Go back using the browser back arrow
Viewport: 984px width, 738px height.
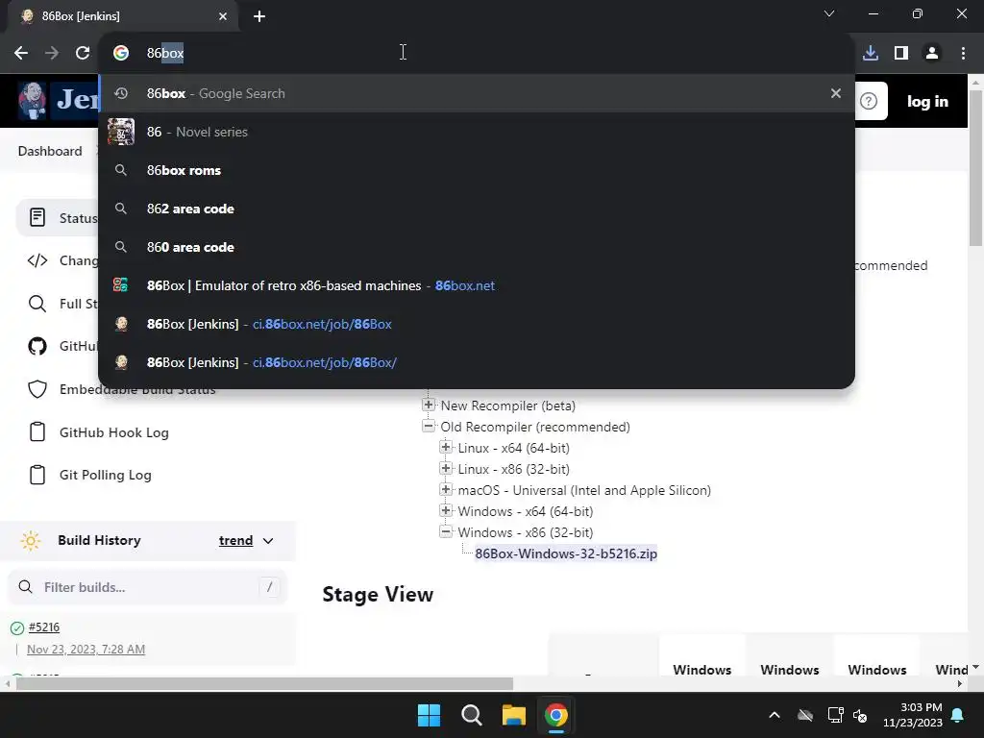[x=21, y=54]
